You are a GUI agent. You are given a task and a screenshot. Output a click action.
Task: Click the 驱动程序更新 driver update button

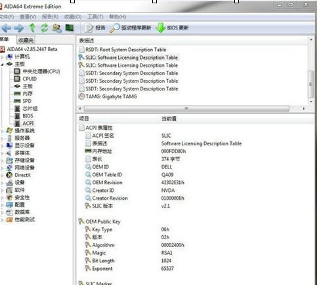tap(131, 28)
